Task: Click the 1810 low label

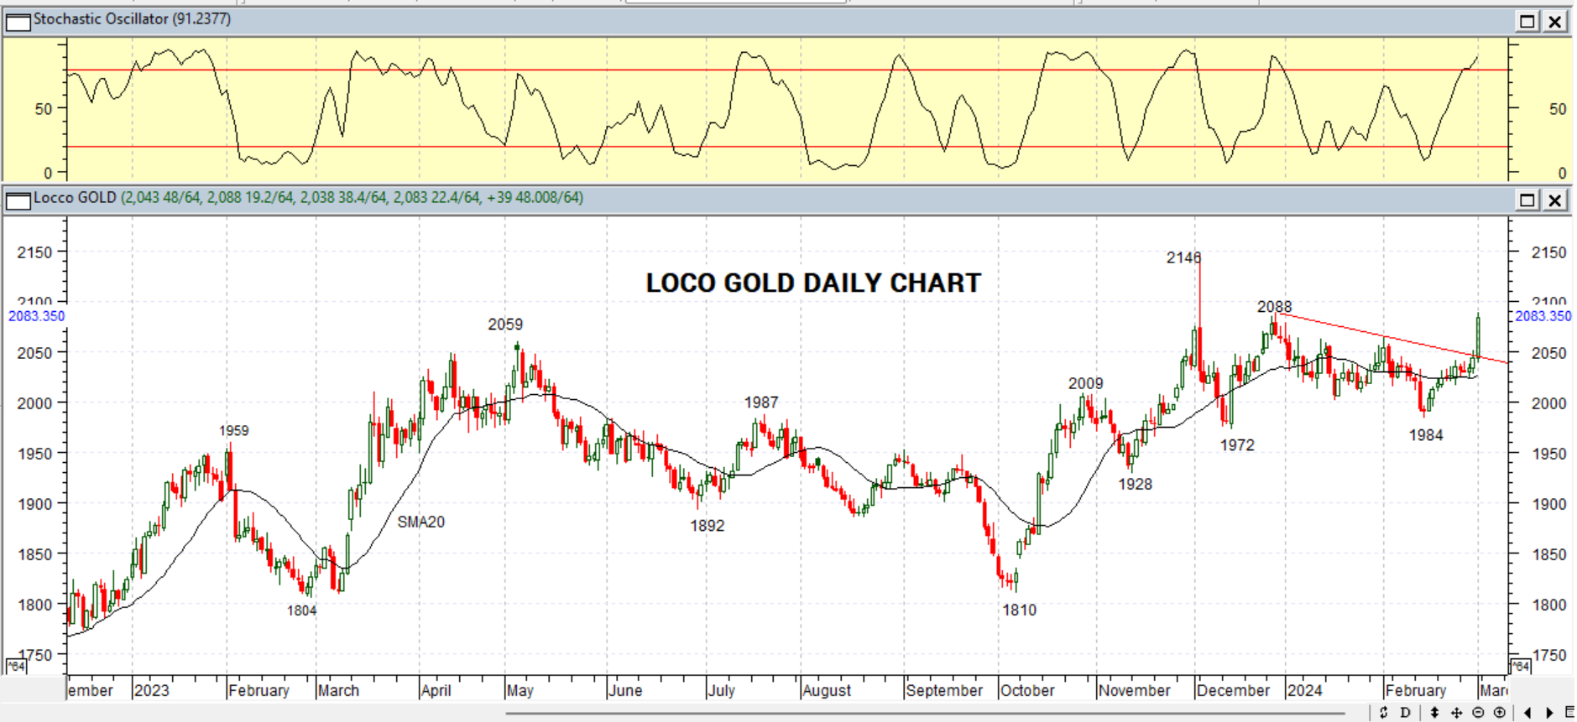Action: point(1019,610)
